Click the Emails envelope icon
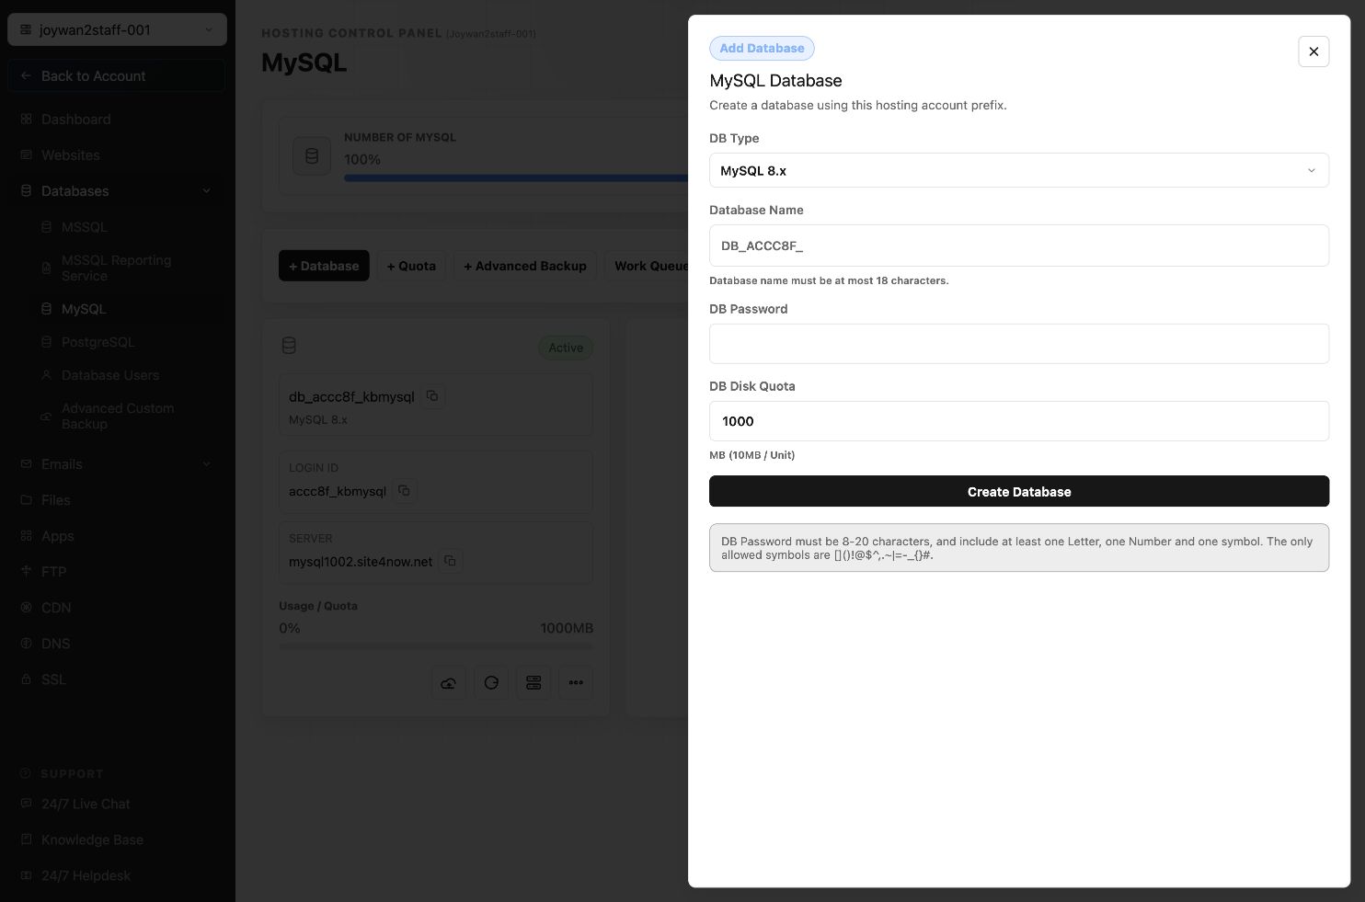1365x902 pixels. tap(26, 464)
